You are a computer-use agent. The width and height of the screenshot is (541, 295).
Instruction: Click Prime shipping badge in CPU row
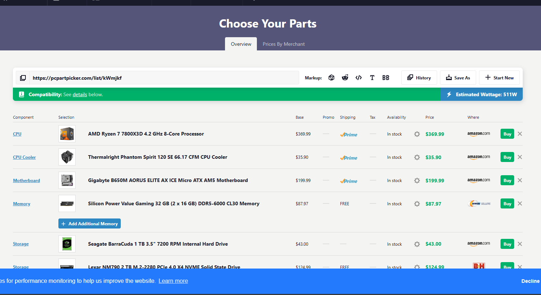pos(349,134)
